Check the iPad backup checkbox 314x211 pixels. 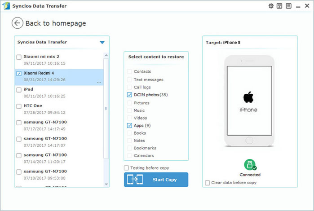tap(19, 90)
